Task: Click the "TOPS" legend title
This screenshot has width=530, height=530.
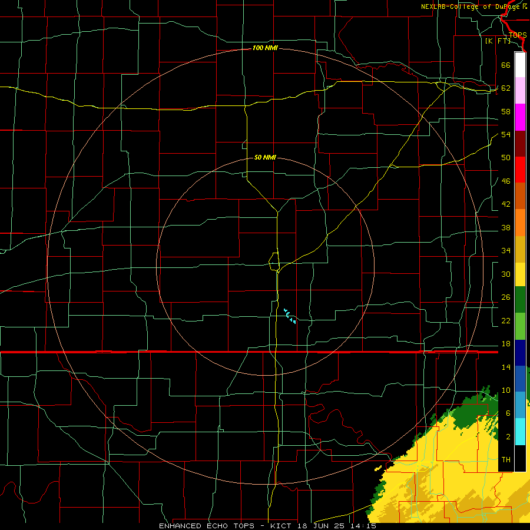Action: (x=518, y=35)
